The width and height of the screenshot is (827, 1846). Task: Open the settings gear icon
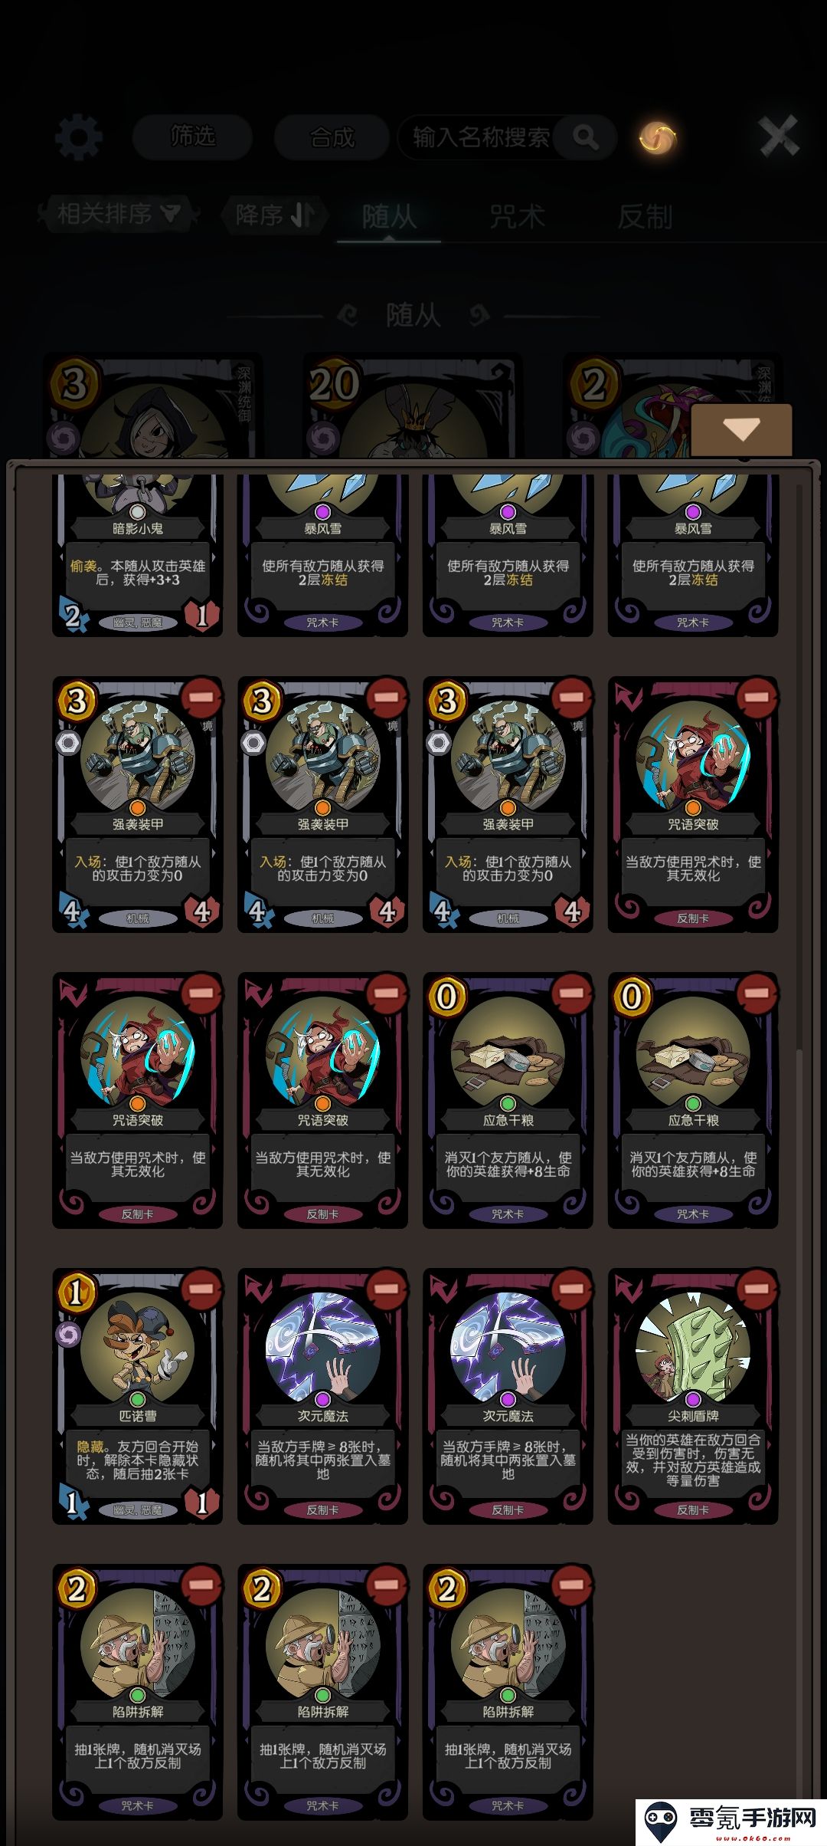(x=79, y=138)
